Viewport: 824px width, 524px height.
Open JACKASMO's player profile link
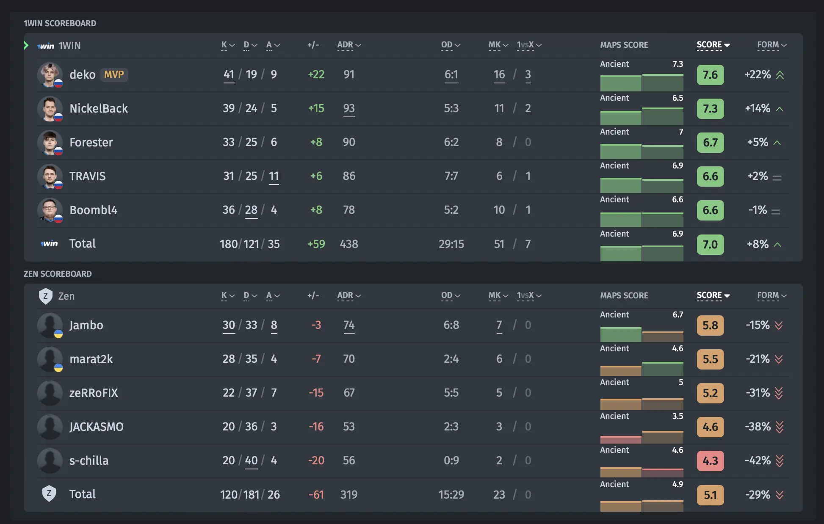pyautogui.click(x=97, y=427)
